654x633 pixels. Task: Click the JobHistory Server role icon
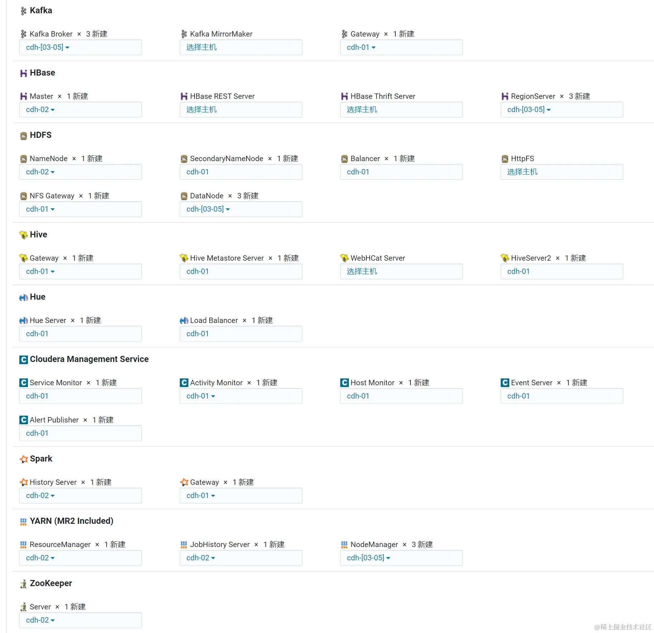tap(184, 545)
